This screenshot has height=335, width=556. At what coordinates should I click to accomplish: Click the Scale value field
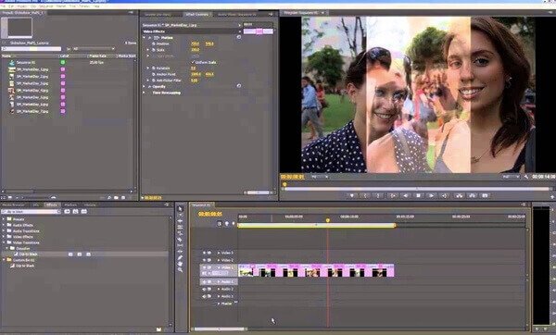click(x=195, y=50)
